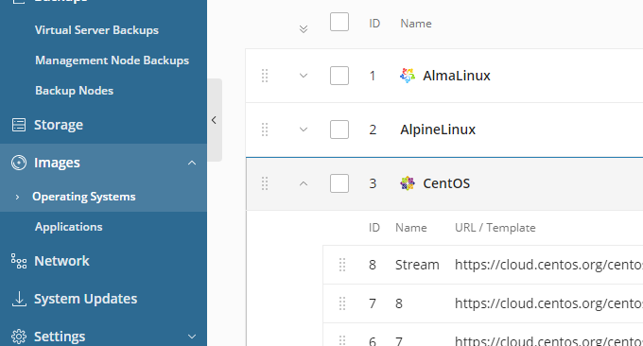Click the CentOS logo icon
This screenshot has height=346, width=643.
coord(408,183)
